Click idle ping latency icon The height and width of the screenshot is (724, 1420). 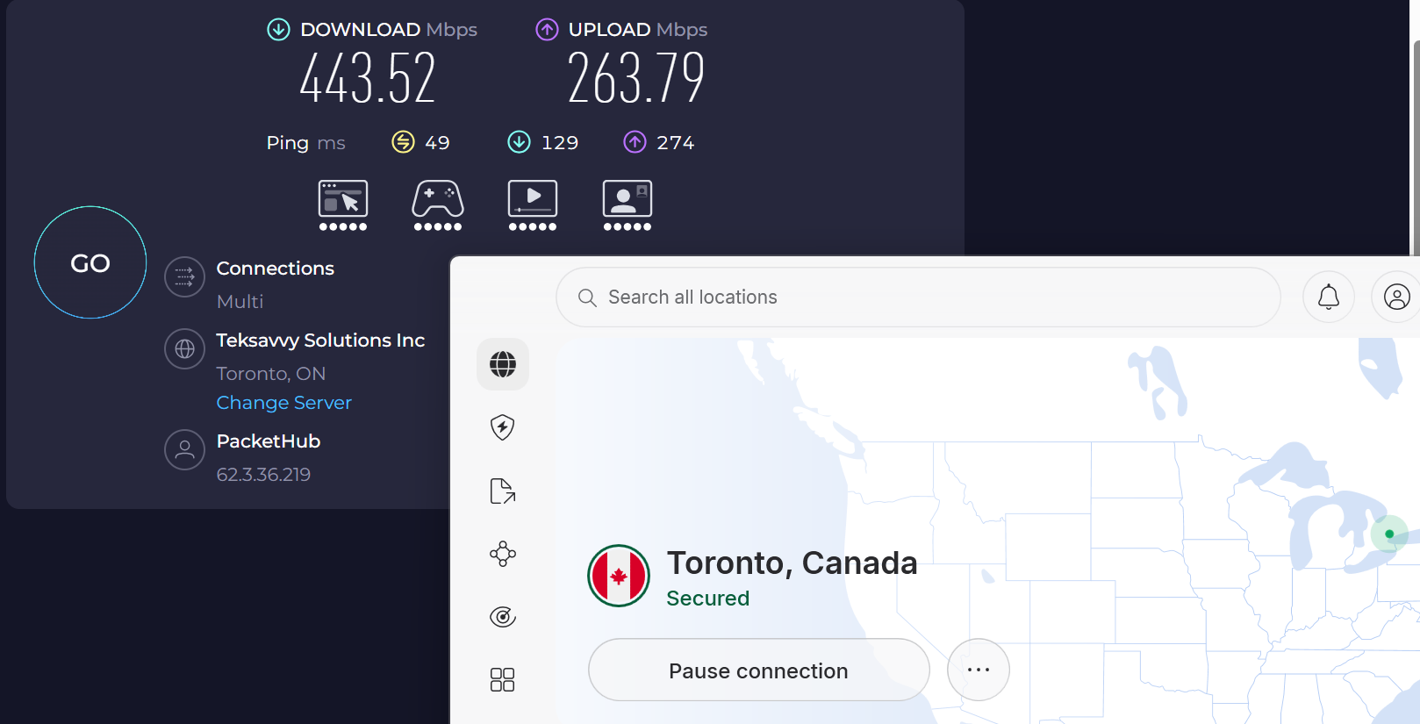click(403, 141)
